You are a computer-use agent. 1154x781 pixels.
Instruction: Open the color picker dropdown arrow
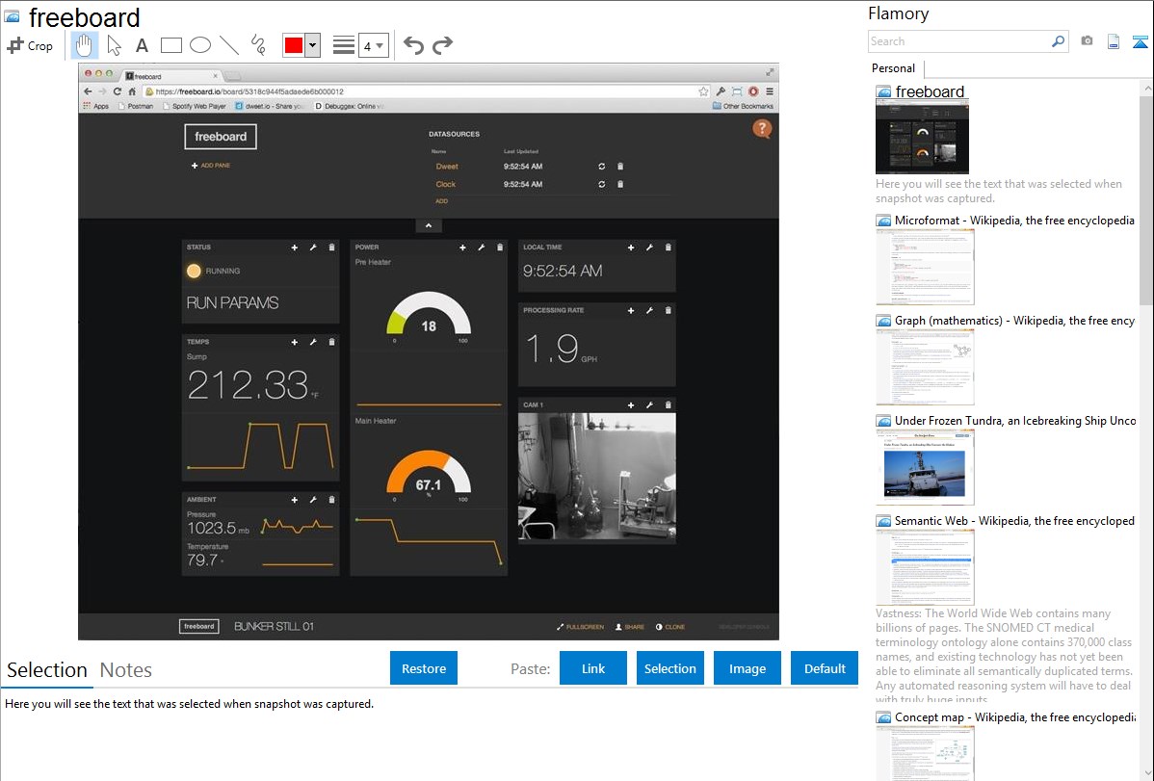coord(313,45)
